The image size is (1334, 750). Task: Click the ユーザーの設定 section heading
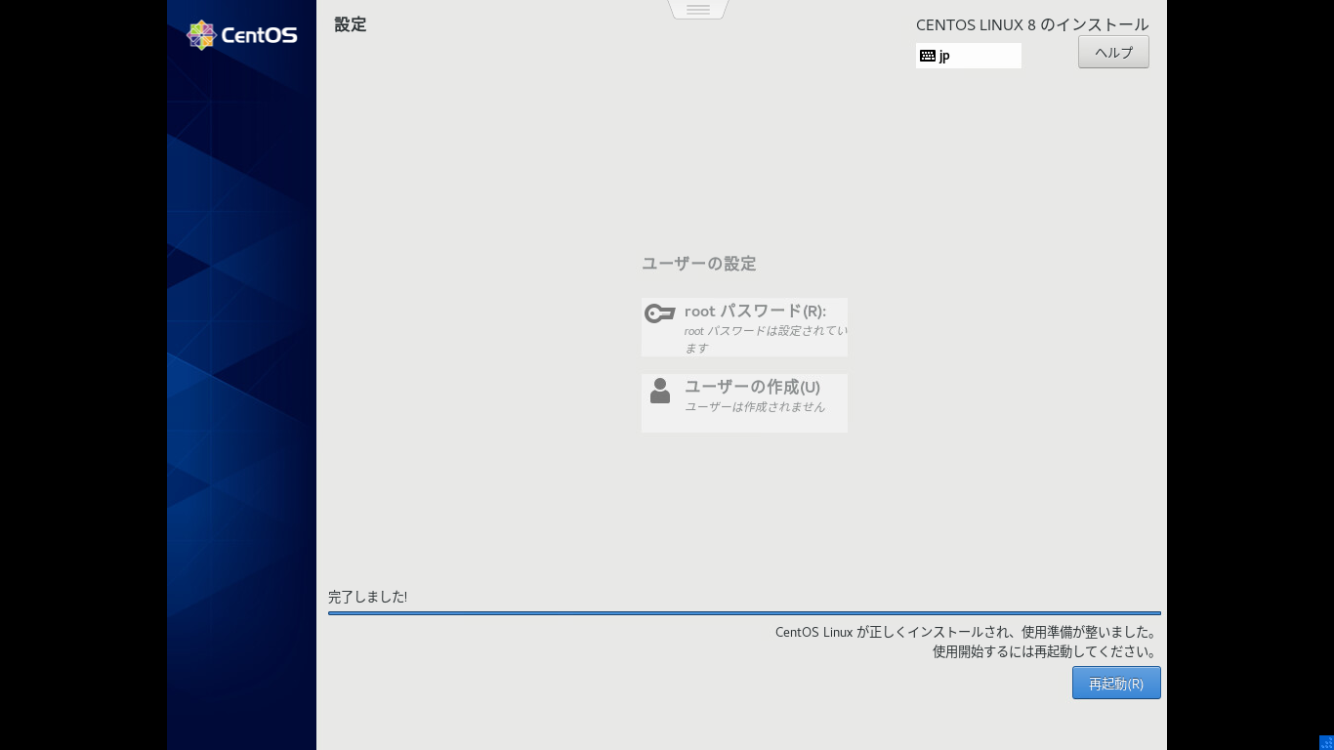699,264
